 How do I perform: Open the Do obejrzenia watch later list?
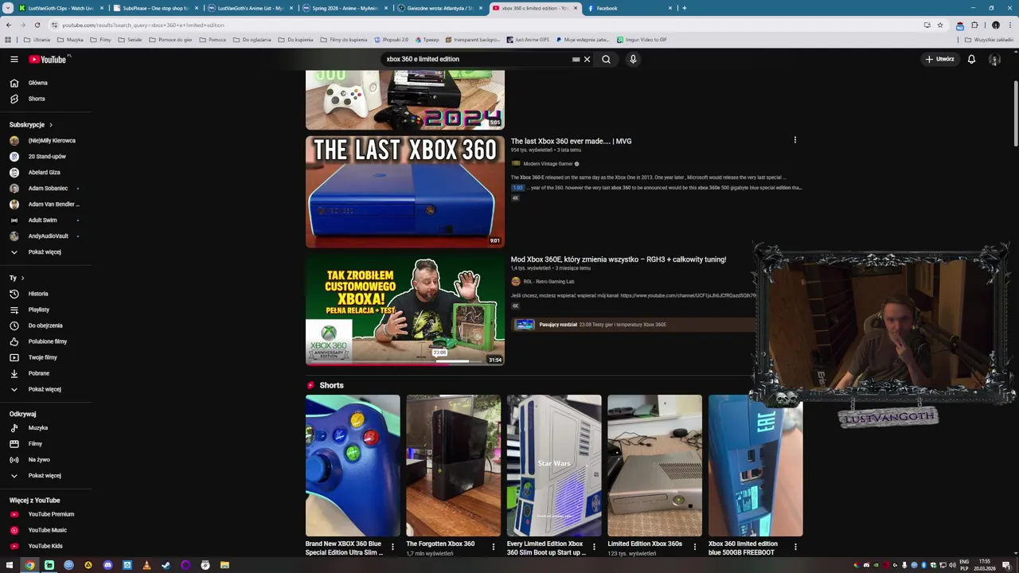click(45, 325)
